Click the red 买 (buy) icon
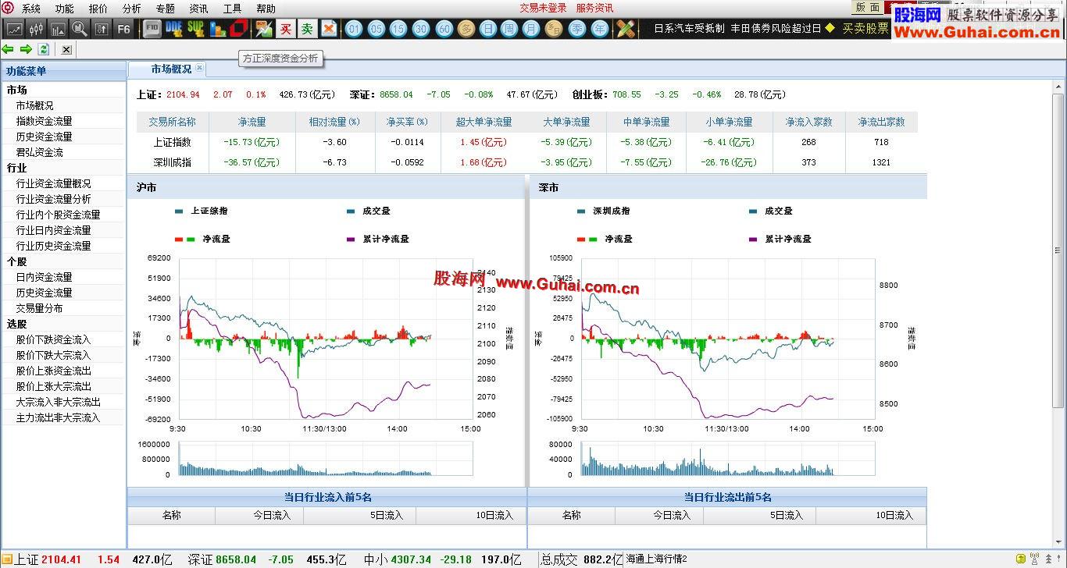 286,29
